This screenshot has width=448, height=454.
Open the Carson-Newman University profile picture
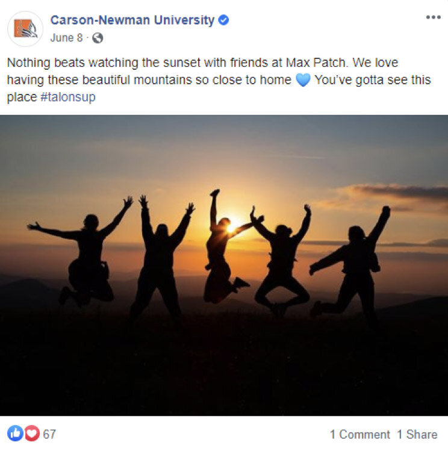pos(25,29)
